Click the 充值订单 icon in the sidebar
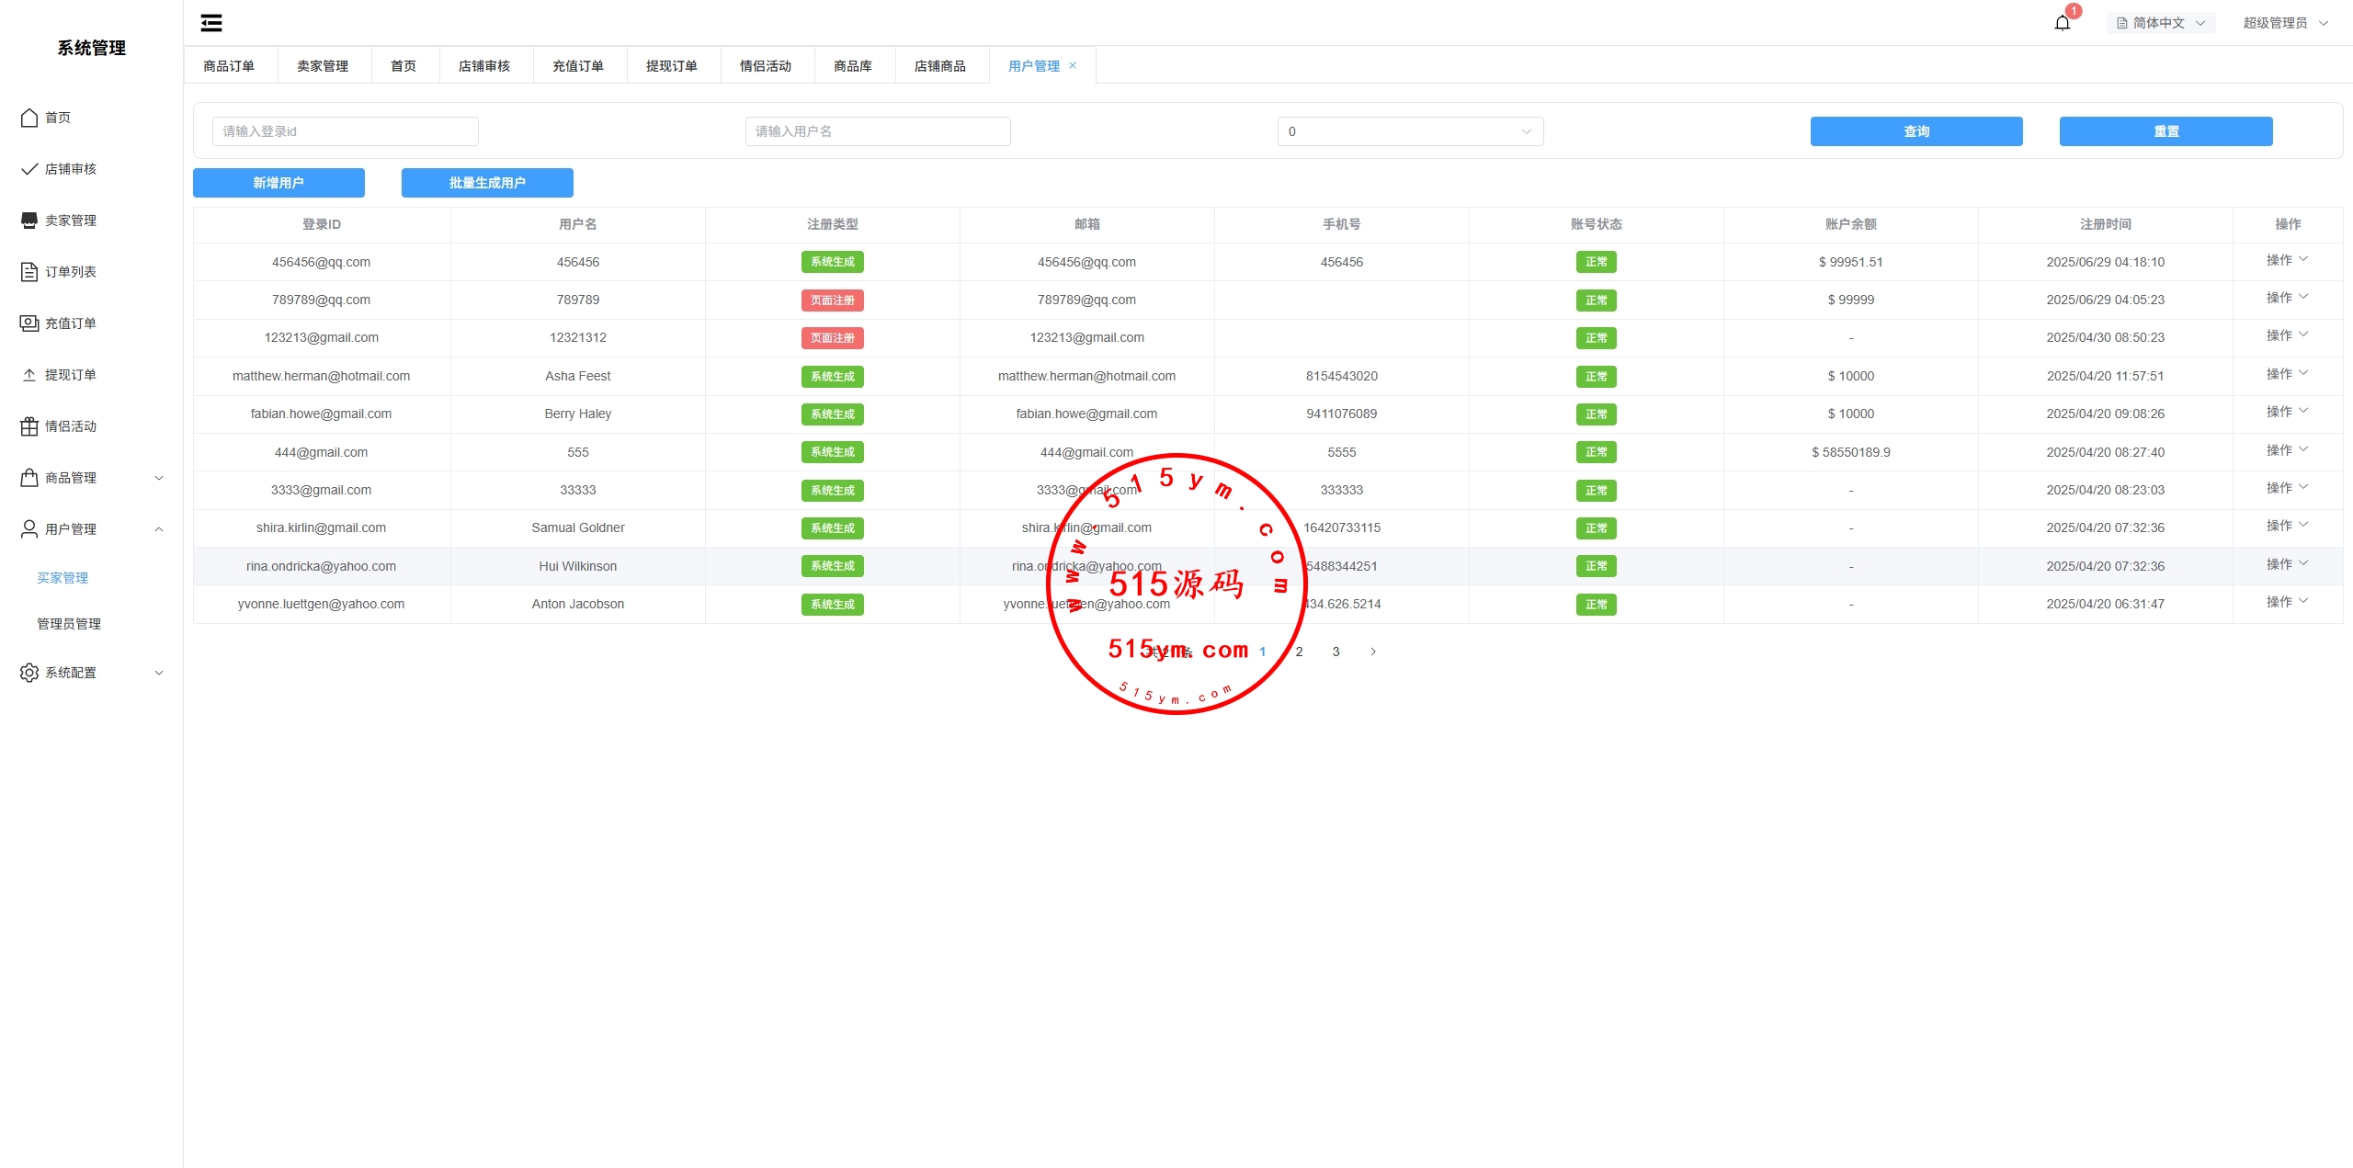Viewport: 2353px width, 1168px height. pos(29,323)
